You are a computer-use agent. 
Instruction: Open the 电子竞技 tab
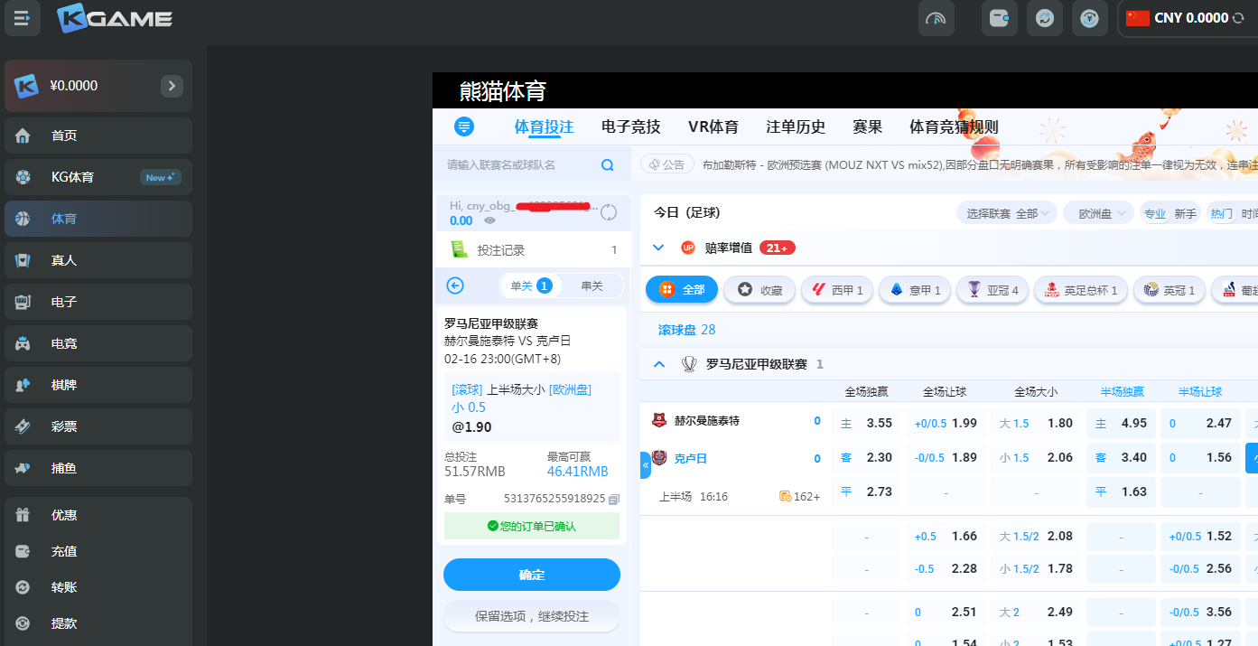click(630, 126)
